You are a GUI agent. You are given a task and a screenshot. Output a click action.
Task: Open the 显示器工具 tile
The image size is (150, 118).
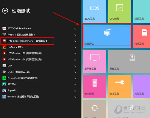point(95,61)
